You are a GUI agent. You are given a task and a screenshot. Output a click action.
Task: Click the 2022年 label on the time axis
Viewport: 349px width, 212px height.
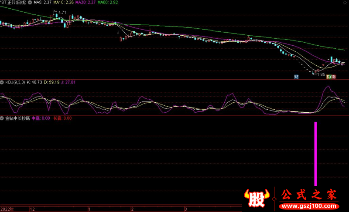click(7, 209)
